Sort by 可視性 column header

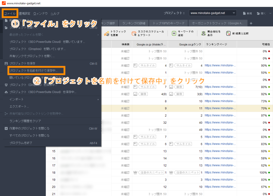tap(255, 44)
